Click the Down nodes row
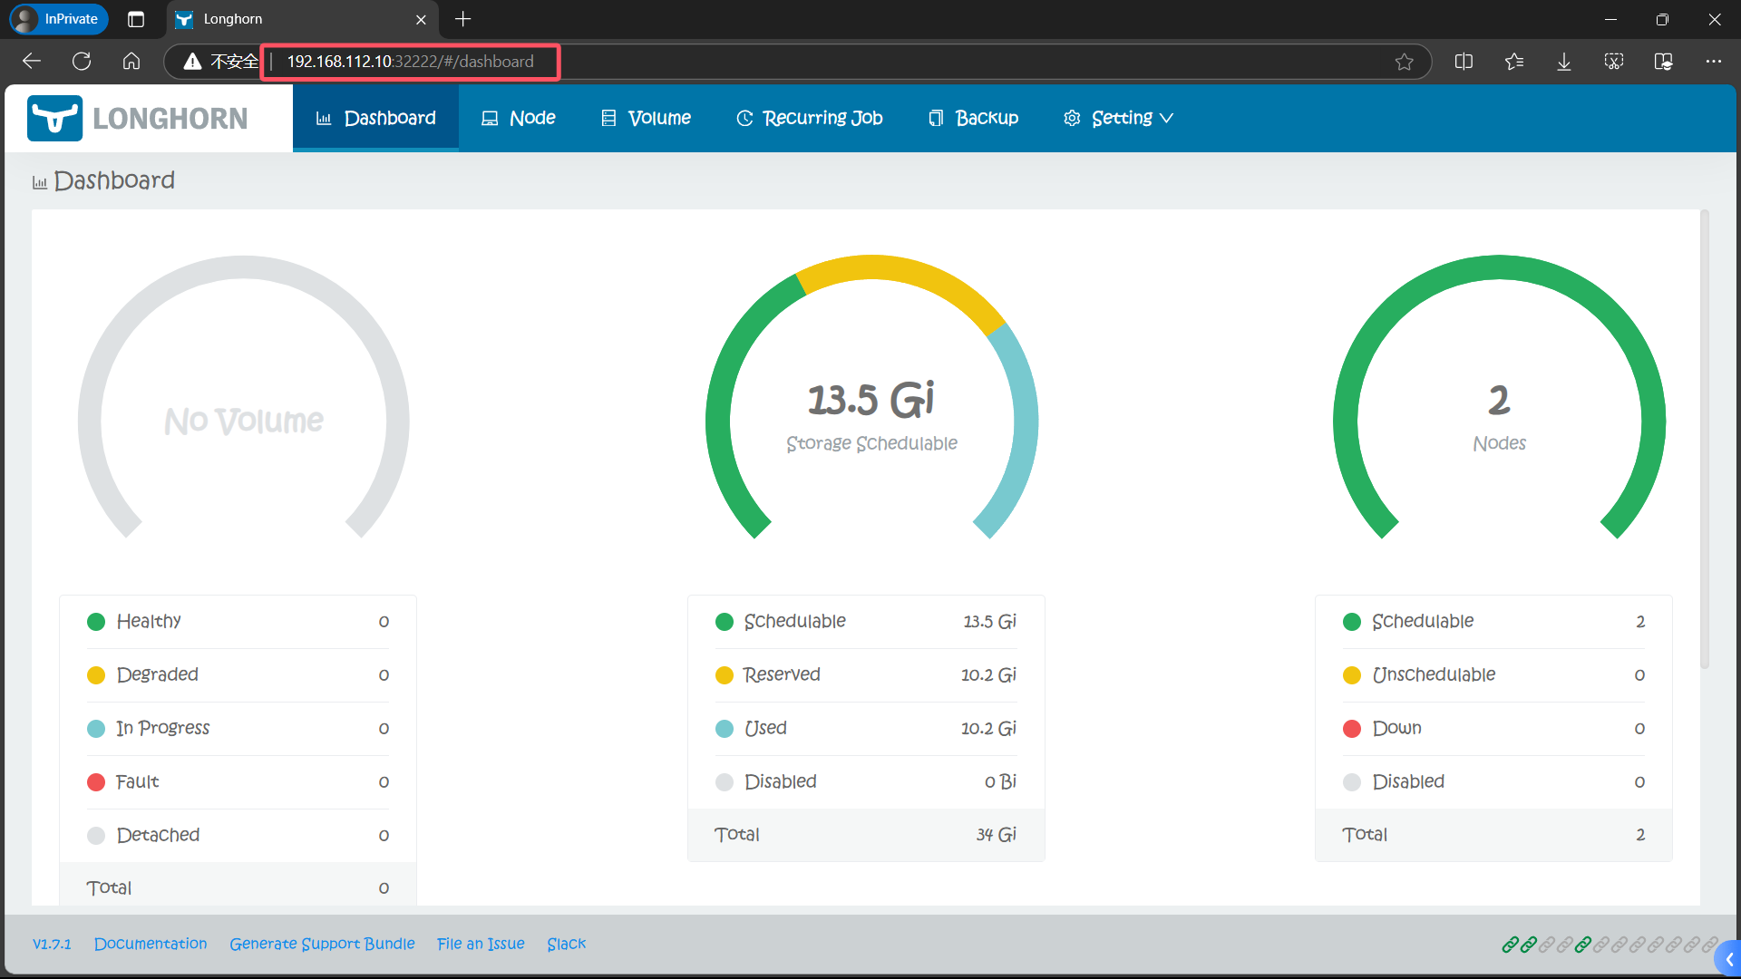The width and height of the screenshot is (1741, 979). click(x=1493, y=729)
